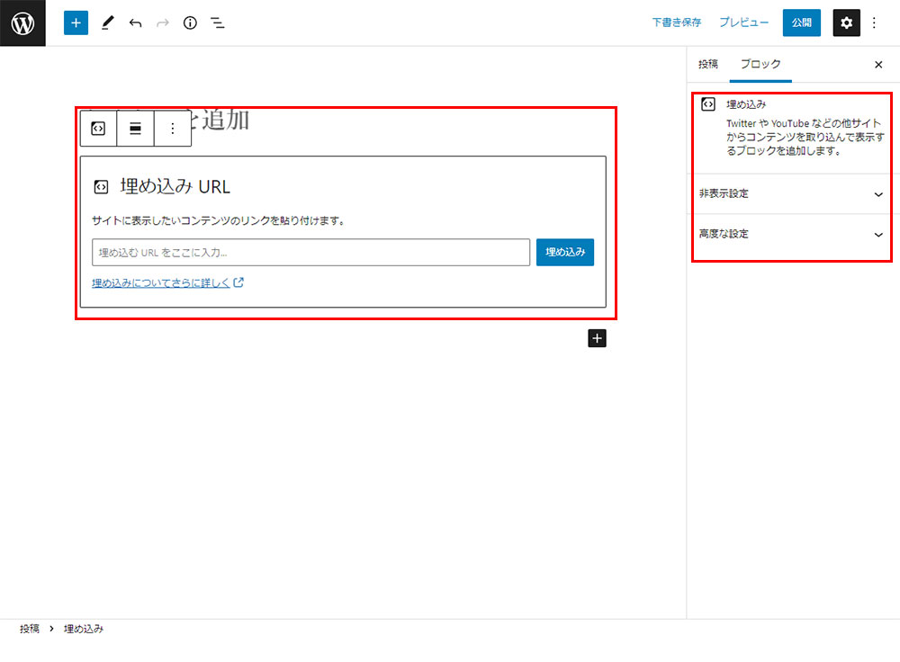Open the 埋め込みについてさらに詳しく link

point(162,282)
